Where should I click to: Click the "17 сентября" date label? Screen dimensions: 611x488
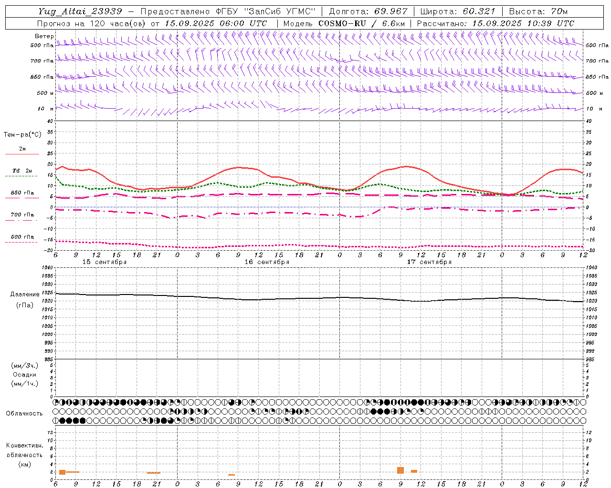(x=429, y=262)
